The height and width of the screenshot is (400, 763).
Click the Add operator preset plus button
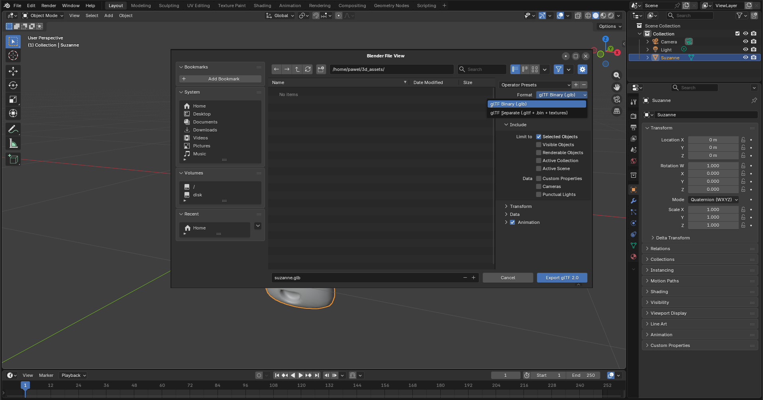pyautogui.click(x=576, y=85)
